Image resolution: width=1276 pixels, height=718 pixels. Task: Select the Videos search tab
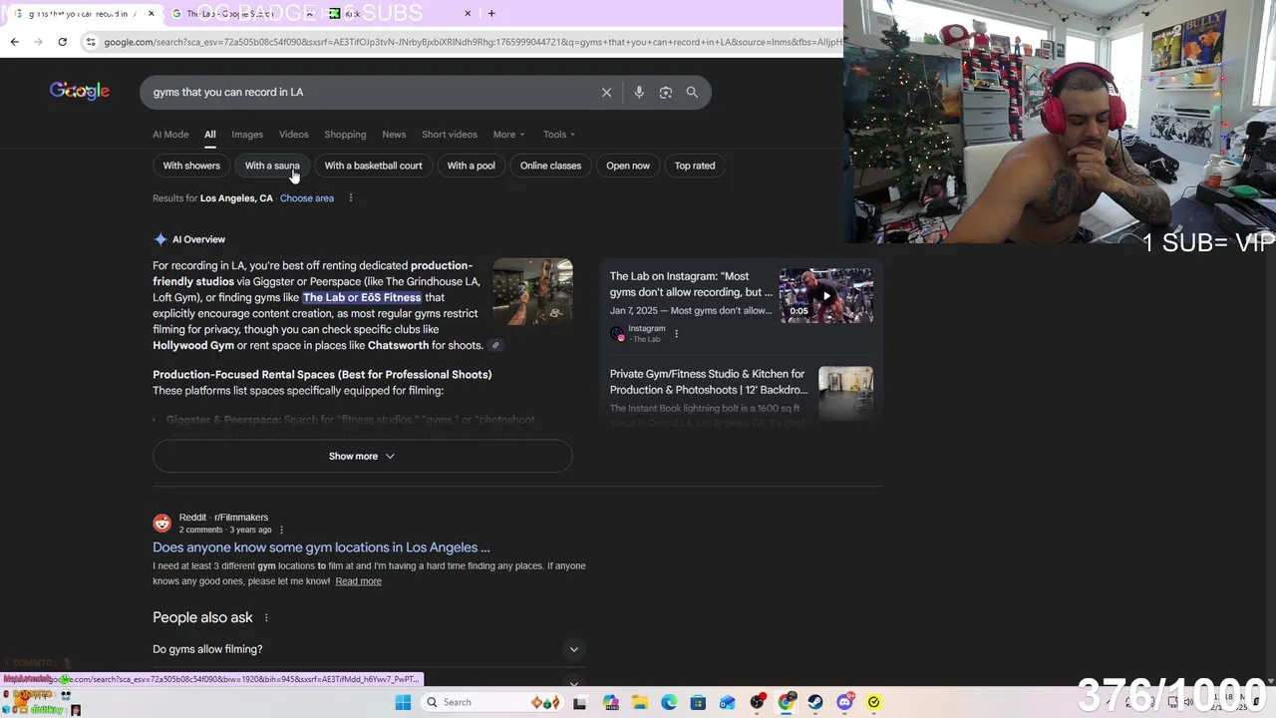tap(293, 134)
